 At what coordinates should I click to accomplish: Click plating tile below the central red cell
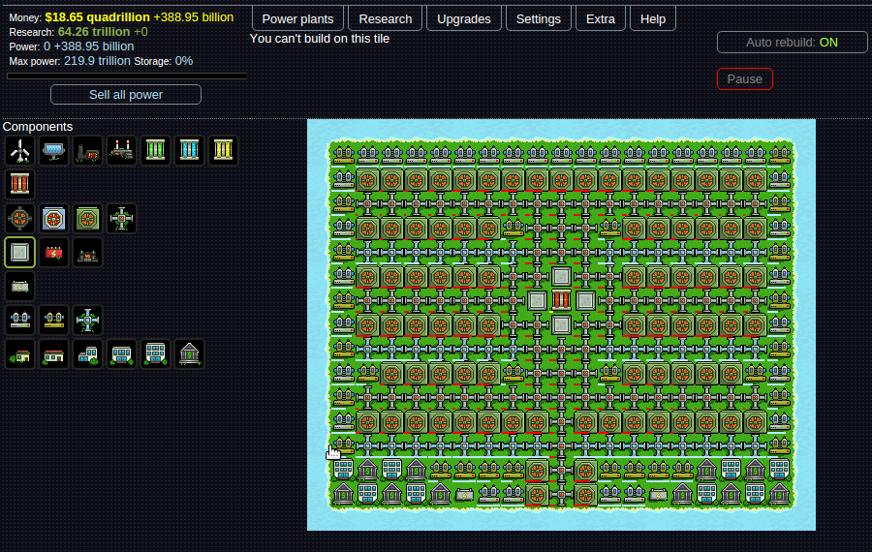(561, 324)
